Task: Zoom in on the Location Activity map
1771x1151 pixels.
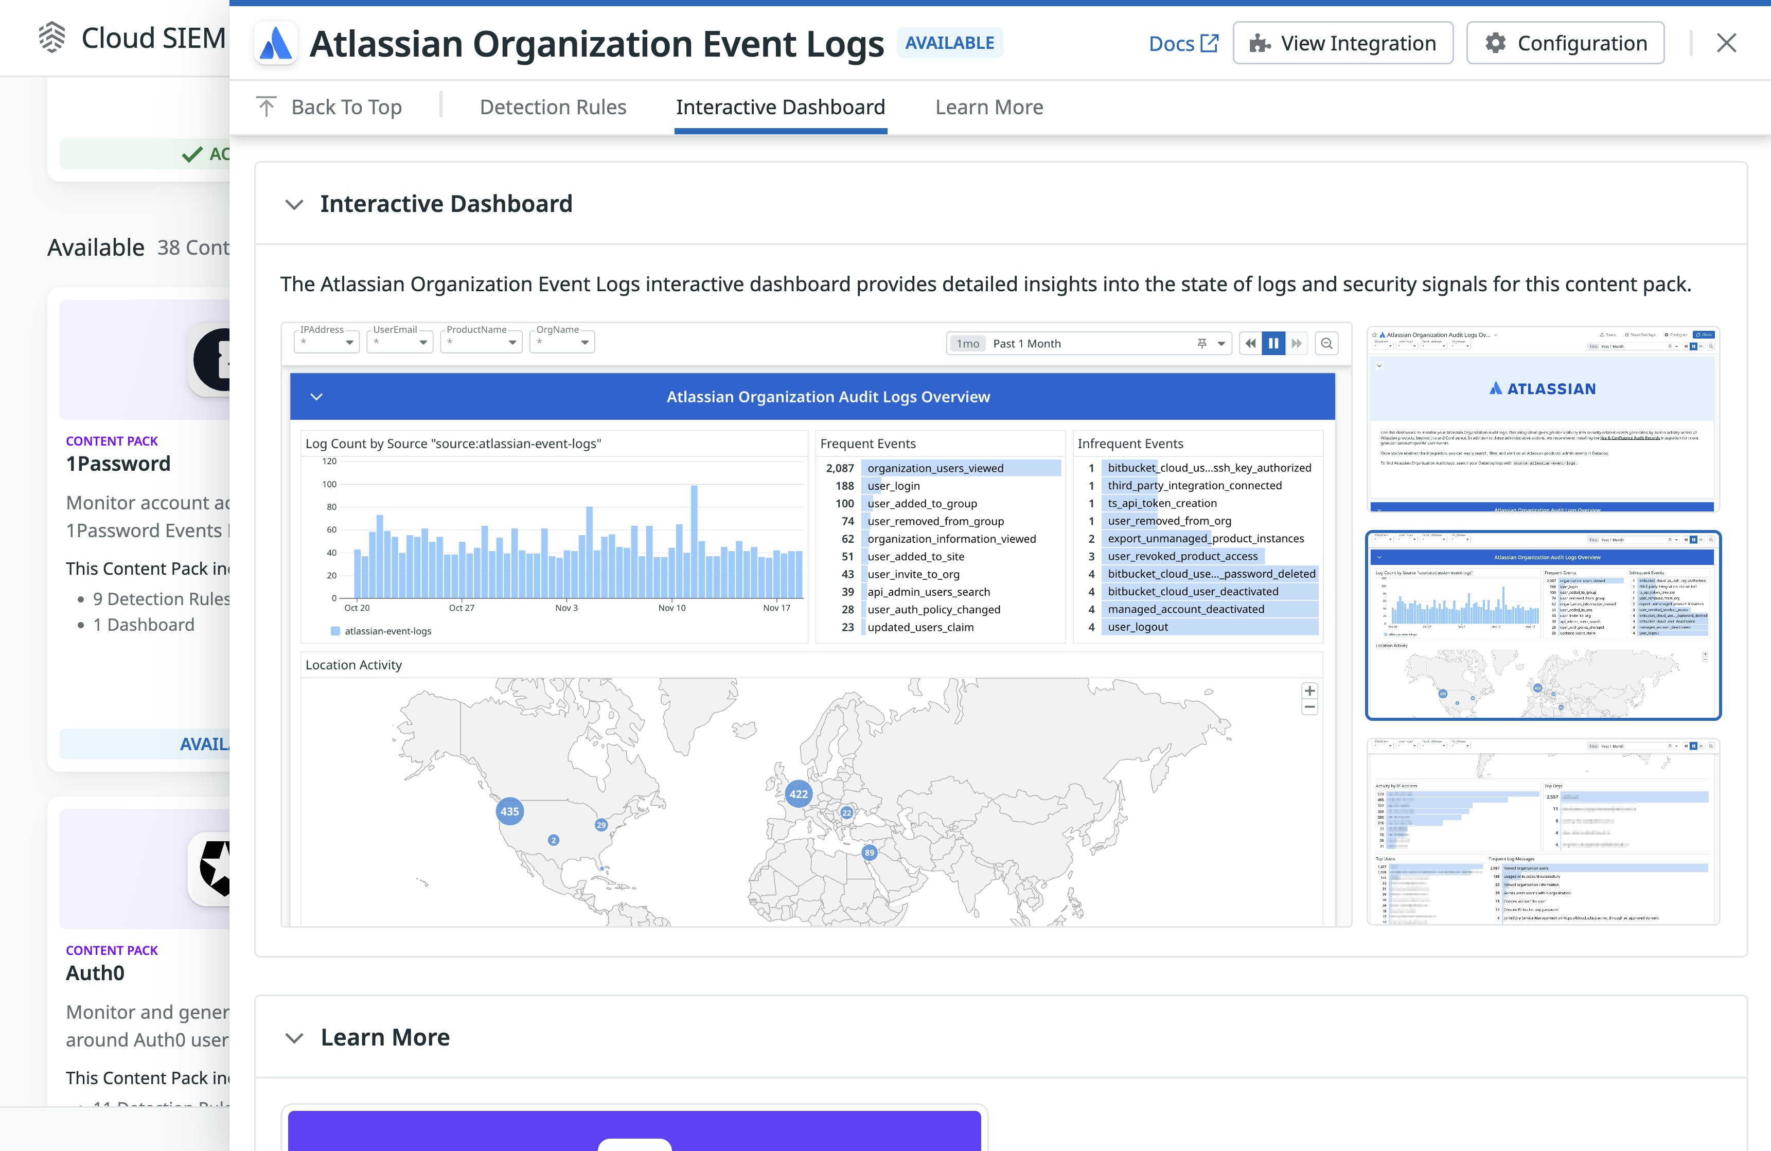Action: [x=1309, y=690]
